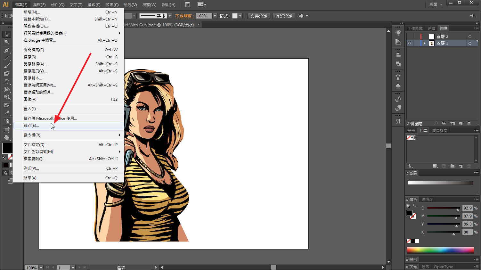The width and height of the screenshot is (481, 270).
Task: Switch to the 色票 swatches tab
Action: pyautogui.click(x=424, y=131)
